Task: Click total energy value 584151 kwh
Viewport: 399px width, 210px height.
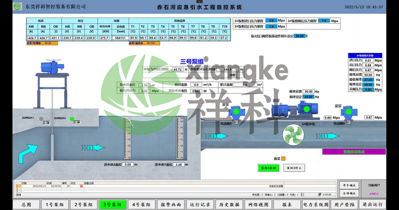Action: (x=120, y=38)
